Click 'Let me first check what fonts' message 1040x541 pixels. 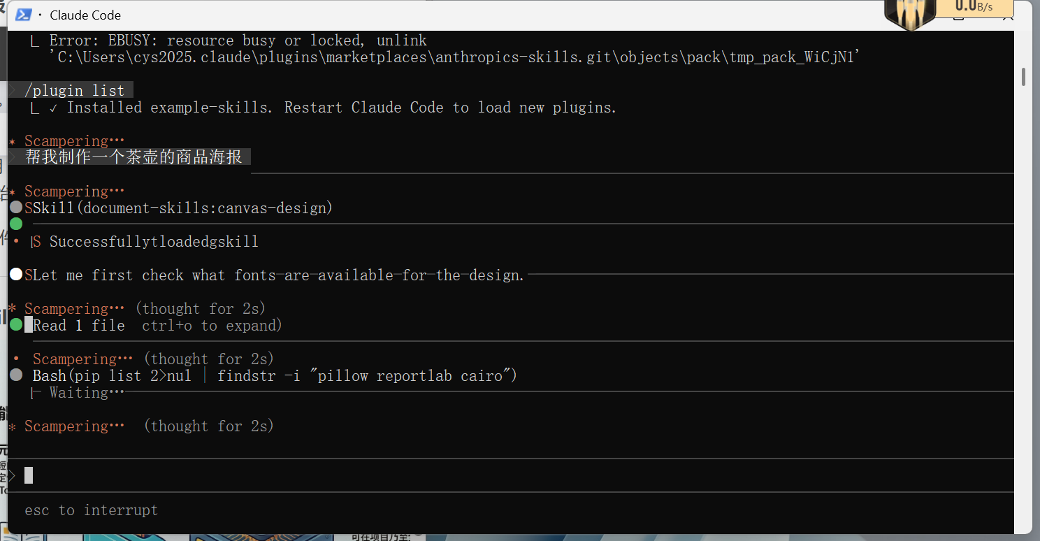[279, 275]
